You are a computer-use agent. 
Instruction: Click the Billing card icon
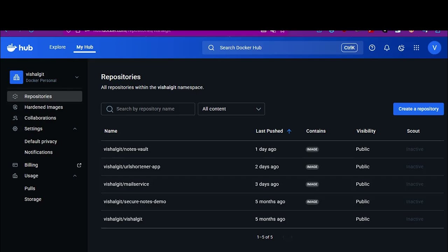click(15, 165)
